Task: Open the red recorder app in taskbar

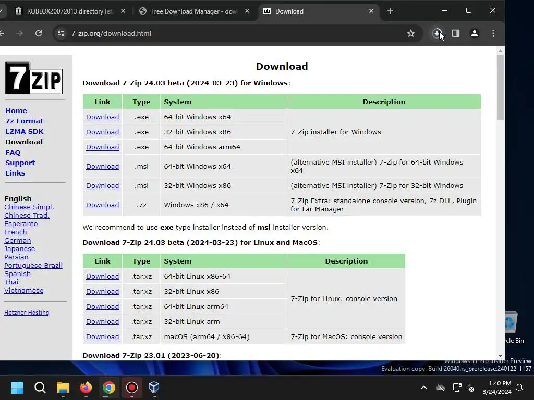Action: (132, 387)
